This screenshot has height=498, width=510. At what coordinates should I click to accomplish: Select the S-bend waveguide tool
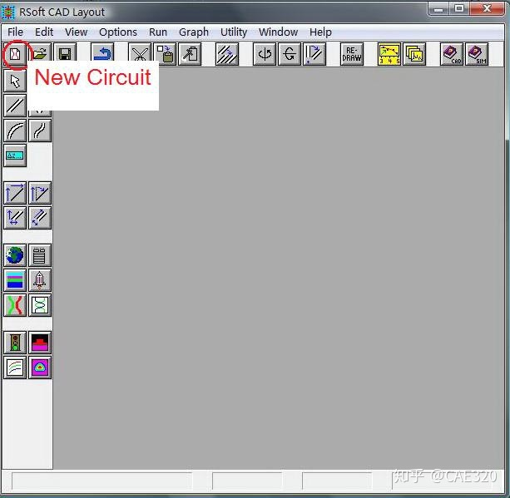tap(40, 131)
